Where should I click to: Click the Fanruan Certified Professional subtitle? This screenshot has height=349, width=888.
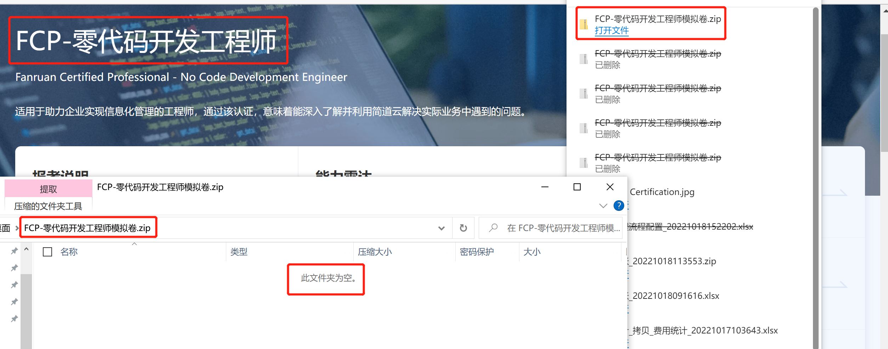pos(181,77)
